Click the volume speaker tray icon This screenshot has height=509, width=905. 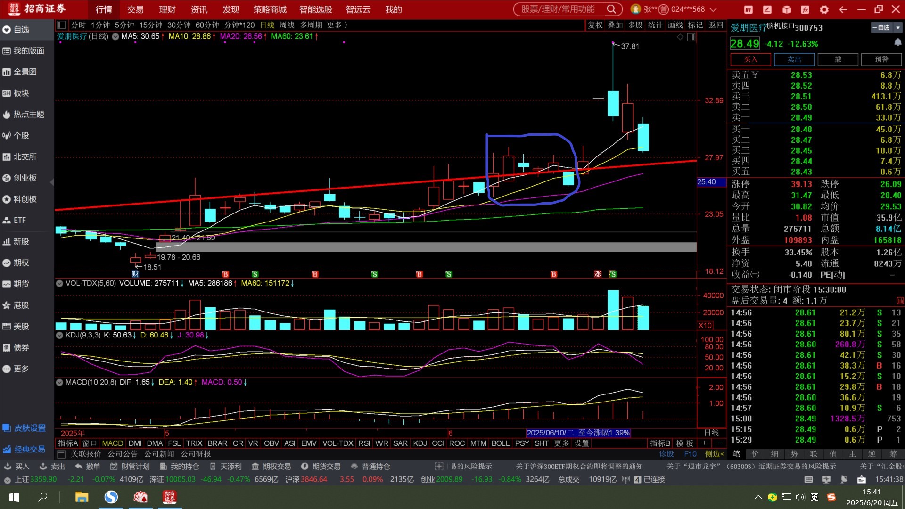click(x=800, y=497)
